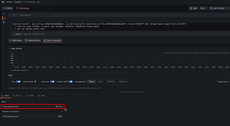Screen dimensions: 230x126
Task: Click the VictoriaLogs breadcrumb text
Action: (30, 2)
